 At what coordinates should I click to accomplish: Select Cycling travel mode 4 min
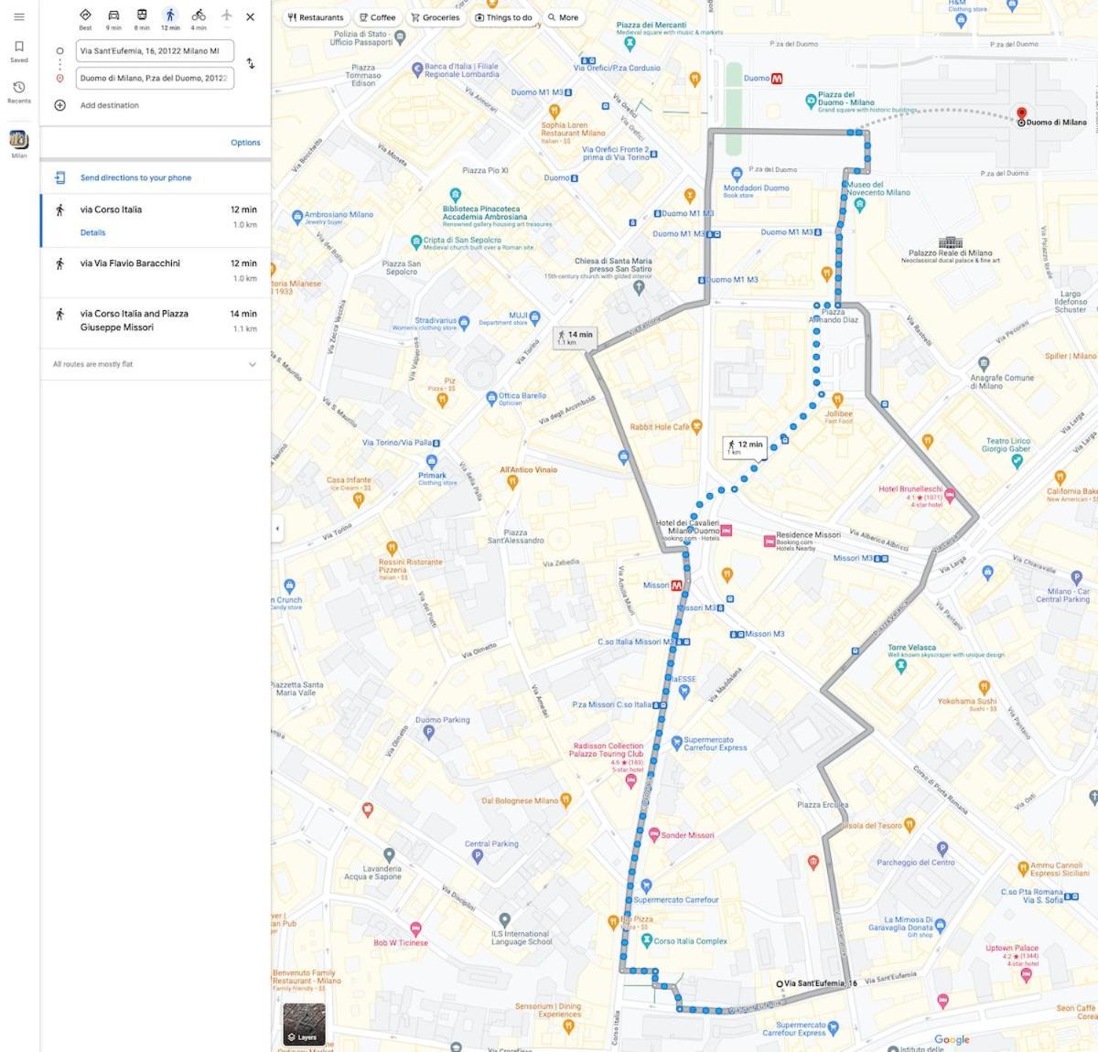pos(199,18)
